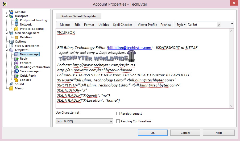Click the bill.blinn@techbyter.com link

tap(130, 48)
